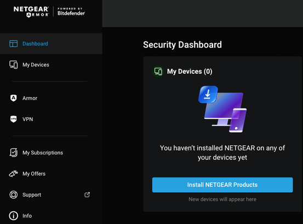Click the monitor and phone download illustration
The image size is (303, 224).
[x=222, y=109]
